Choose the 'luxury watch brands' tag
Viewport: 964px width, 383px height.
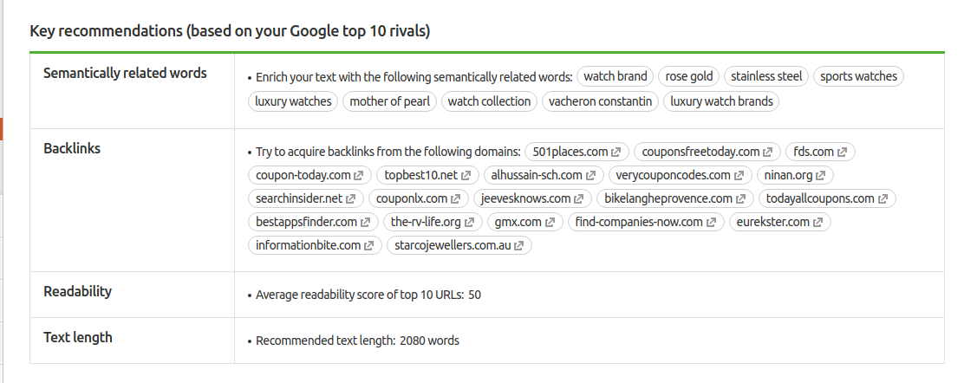tap(721, 101)
